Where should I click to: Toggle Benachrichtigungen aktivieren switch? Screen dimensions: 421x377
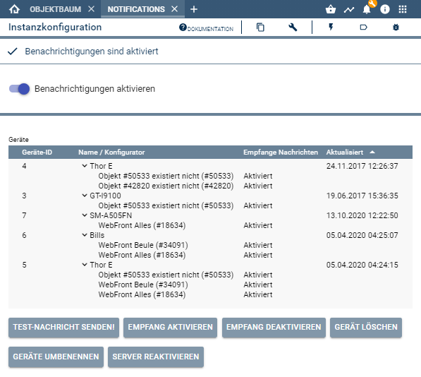19,89
